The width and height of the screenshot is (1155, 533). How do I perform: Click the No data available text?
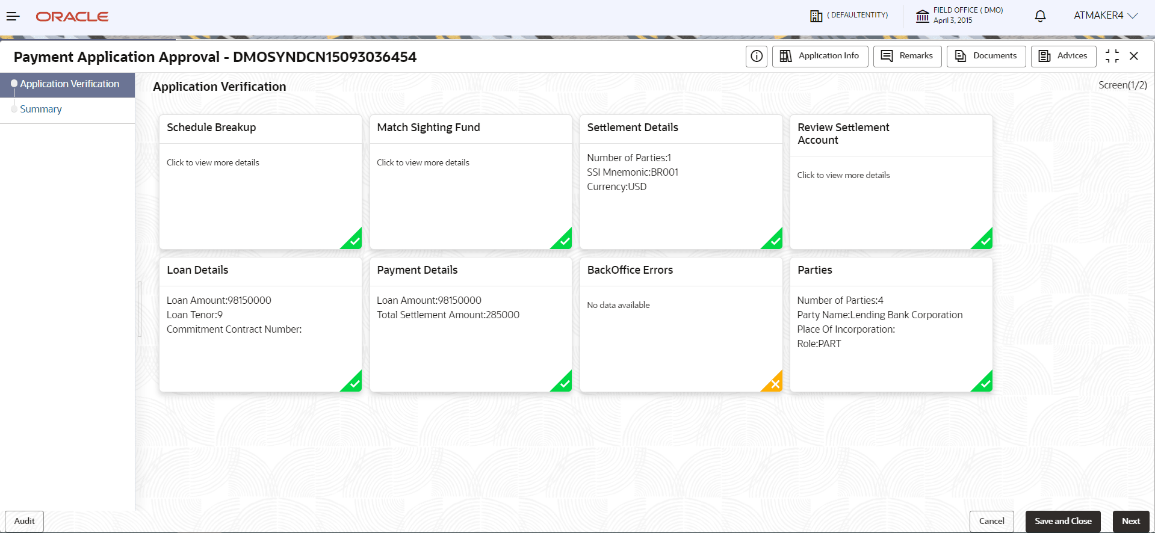[x=618, y=305]
